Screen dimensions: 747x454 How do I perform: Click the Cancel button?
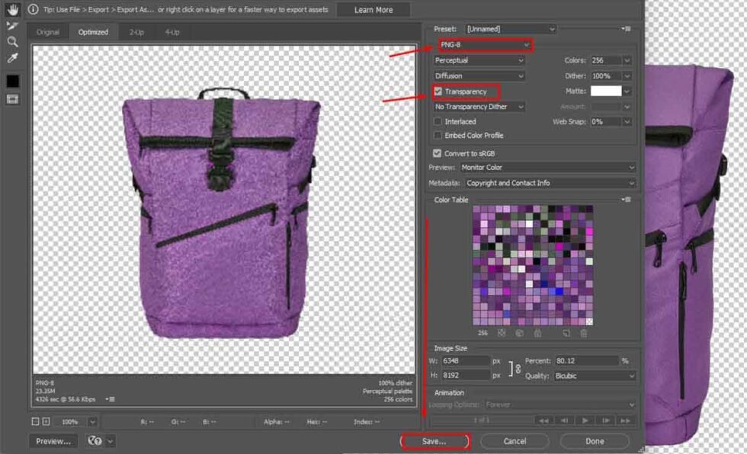(515, 442)
